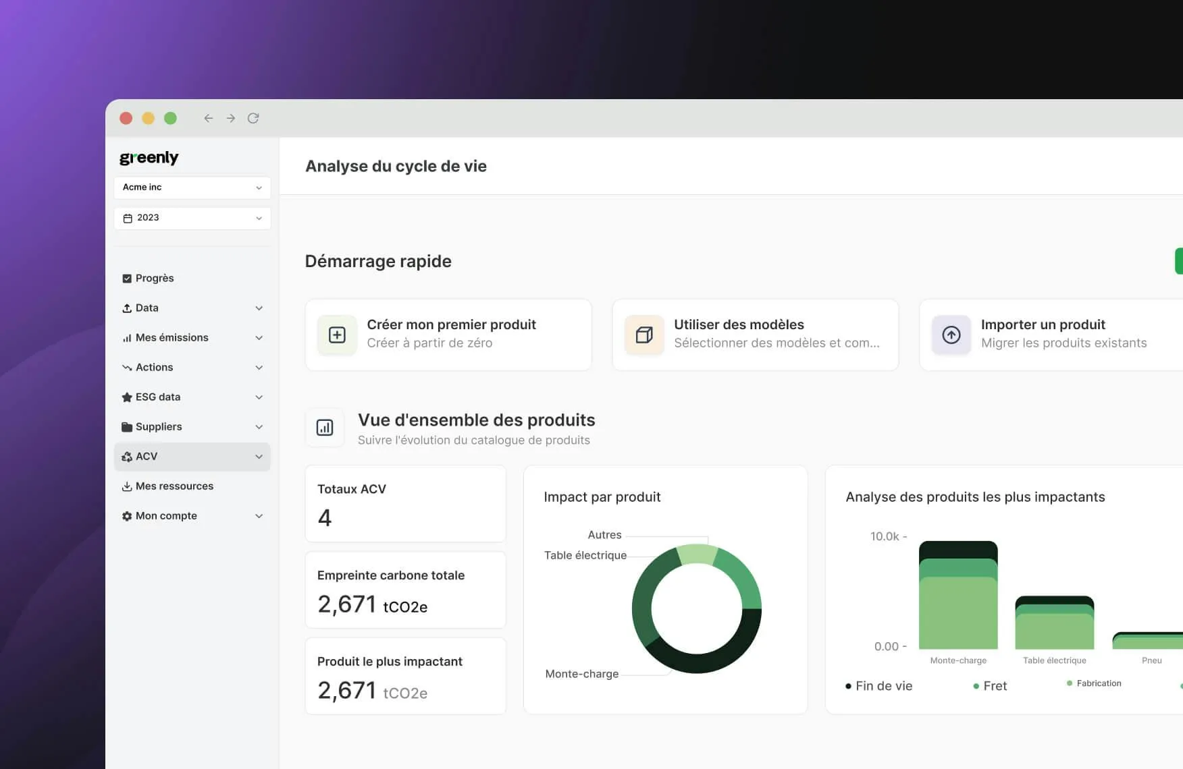This screenshot has width=1183, height=769.
Task: Select the Importer un produit card
Action: pyautogui.click(x=1051, y=335)
